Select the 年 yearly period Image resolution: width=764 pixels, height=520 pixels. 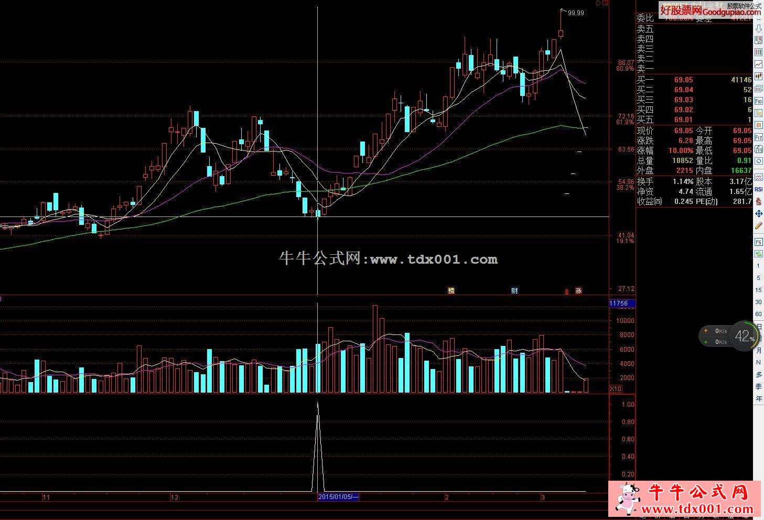759,398
